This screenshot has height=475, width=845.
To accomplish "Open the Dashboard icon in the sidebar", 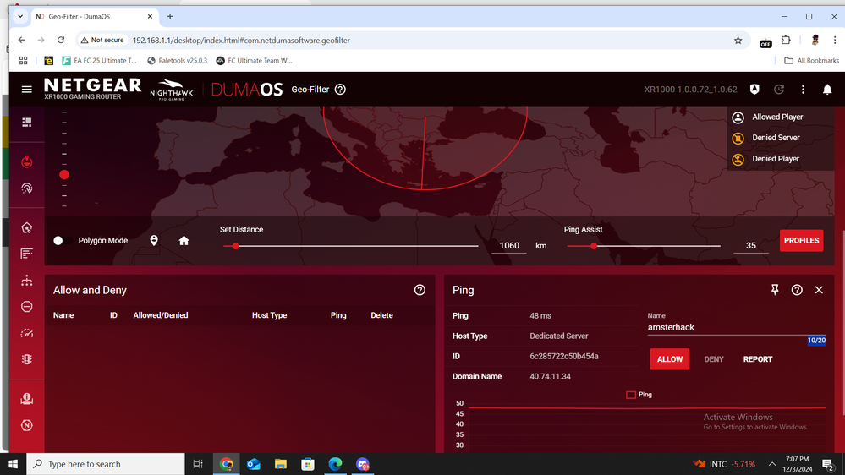I will [27, 123].
